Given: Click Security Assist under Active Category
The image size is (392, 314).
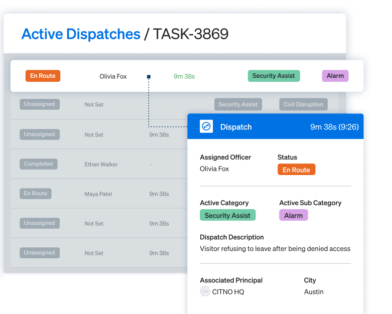Looking at the screenshot, I should [227, 215].
